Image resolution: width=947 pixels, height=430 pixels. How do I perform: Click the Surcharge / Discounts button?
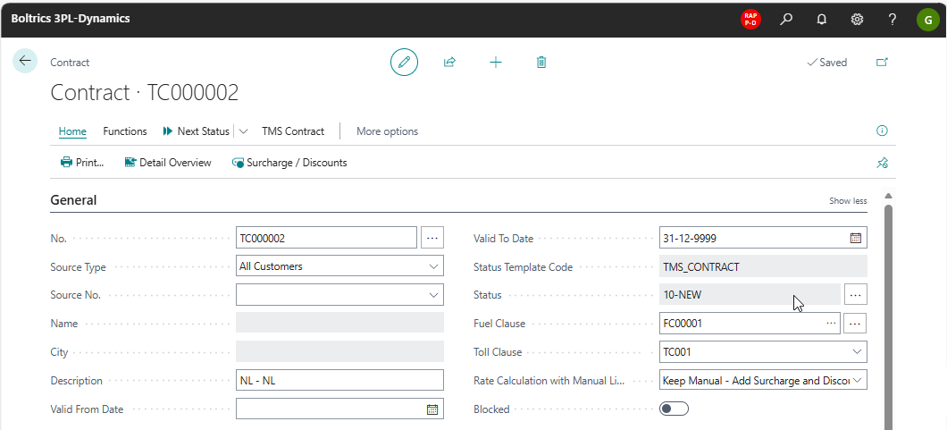[289, 163]
